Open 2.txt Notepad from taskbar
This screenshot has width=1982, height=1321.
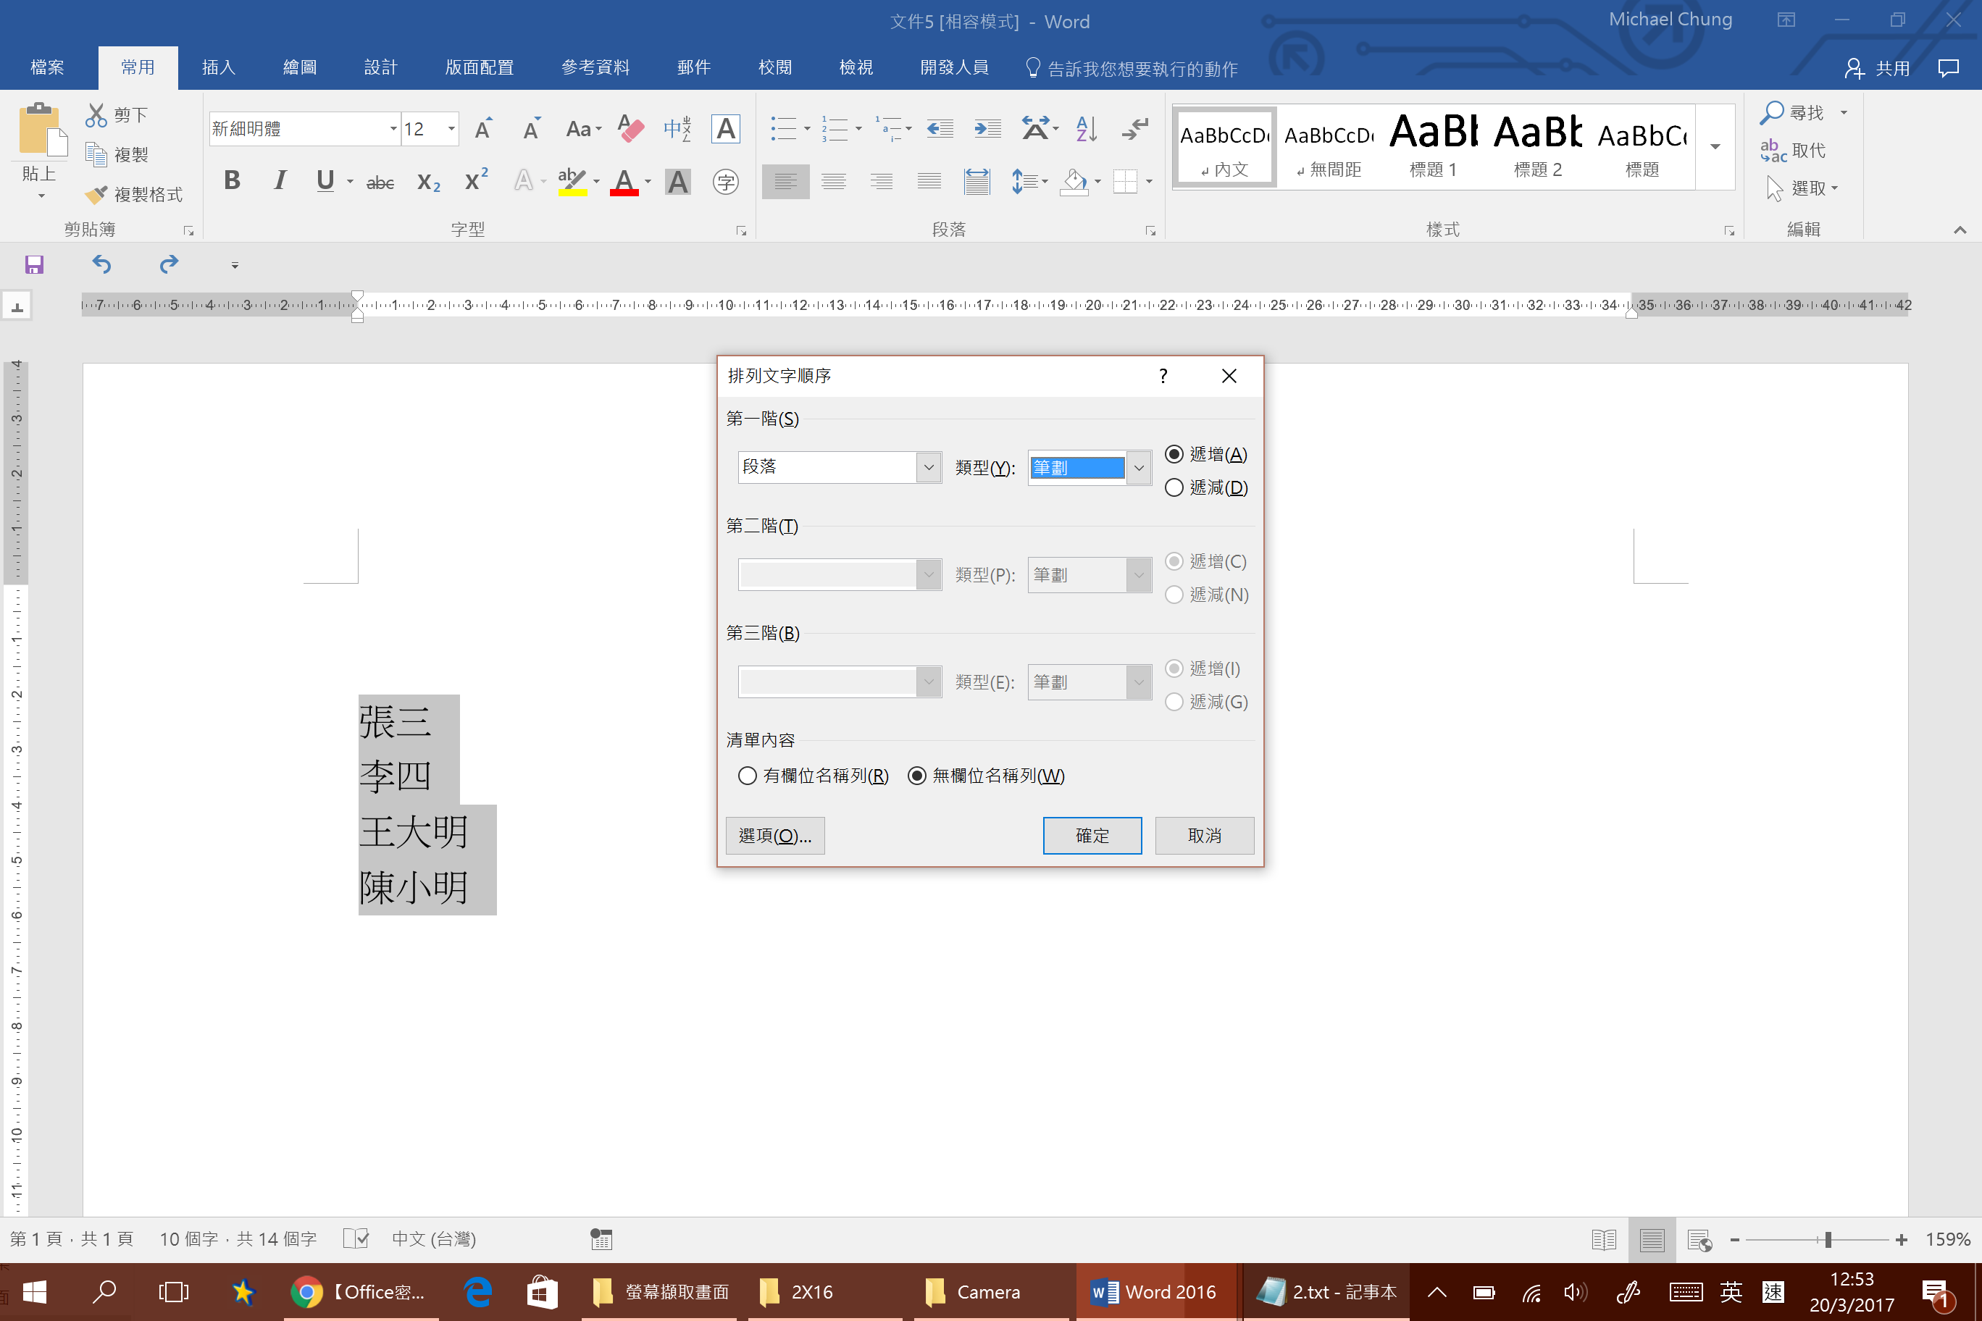(x=1326, y=1291)
